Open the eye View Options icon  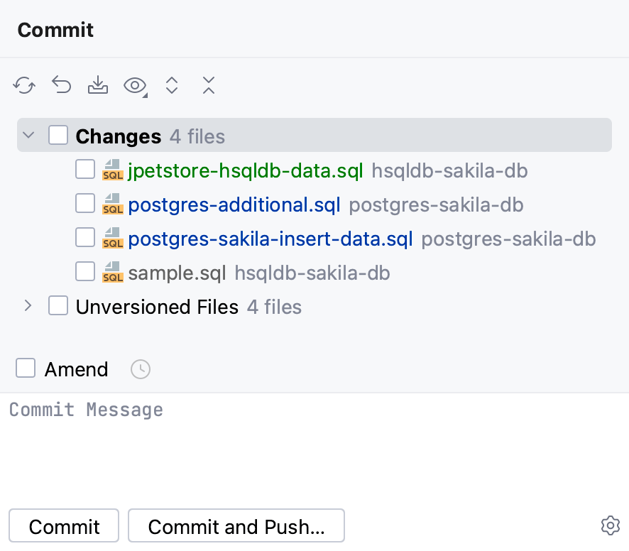tap(135, 86)
